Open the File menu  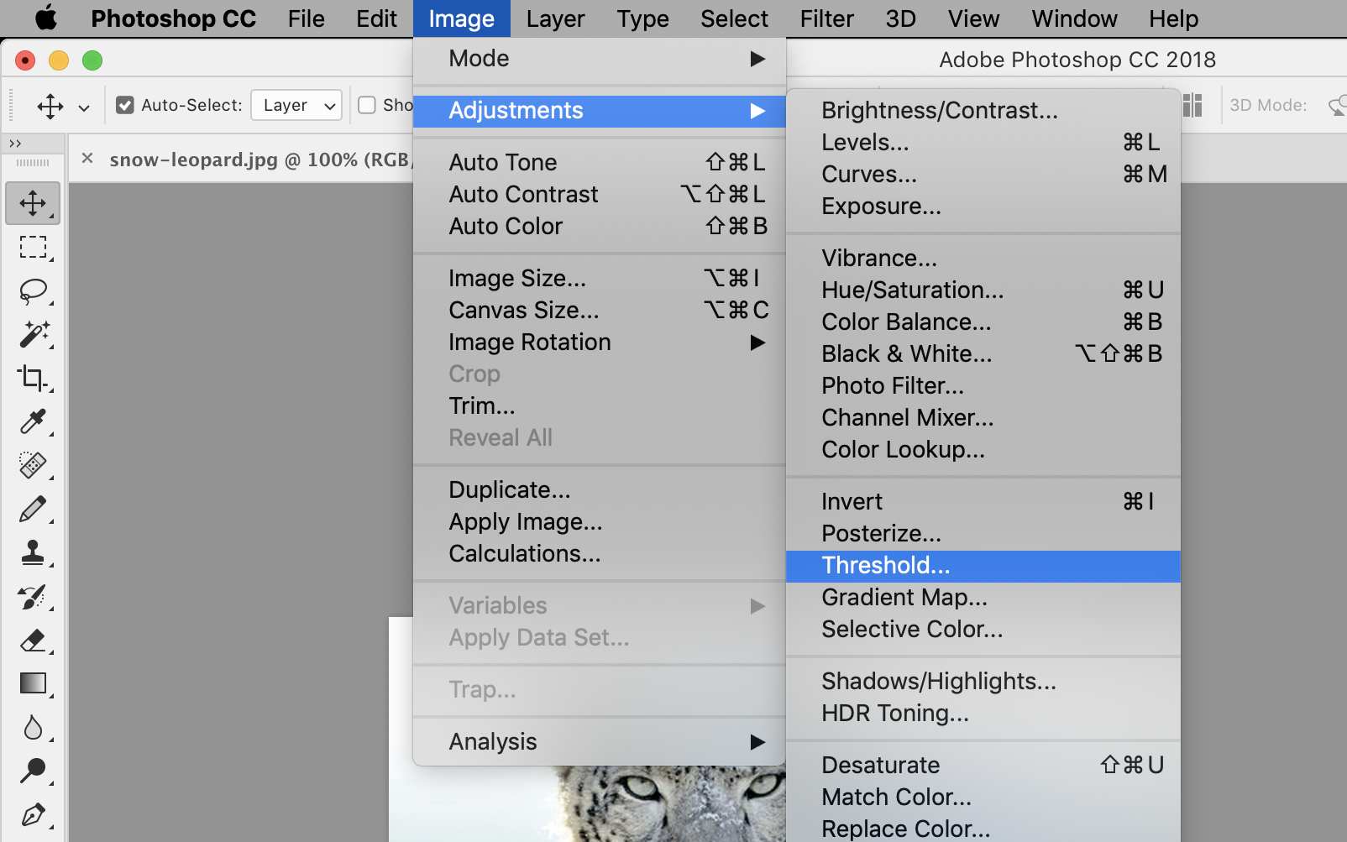click(306, 18)
